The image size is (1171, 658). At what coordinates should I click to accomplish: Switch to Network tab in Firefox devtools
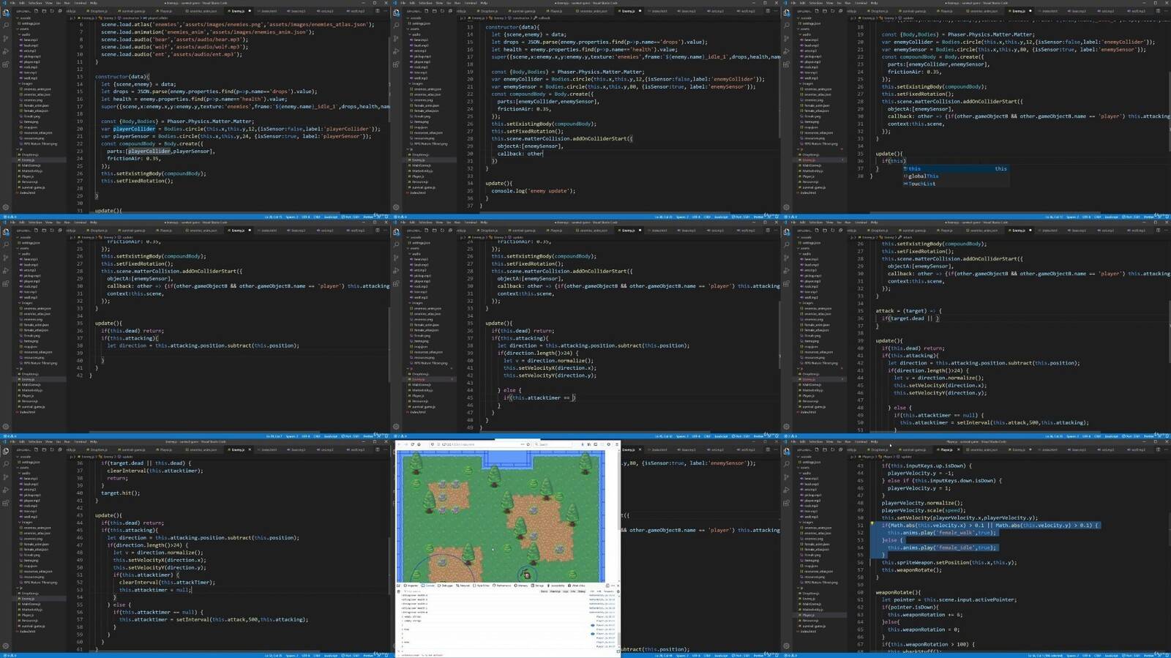click(x=463, y=586)
